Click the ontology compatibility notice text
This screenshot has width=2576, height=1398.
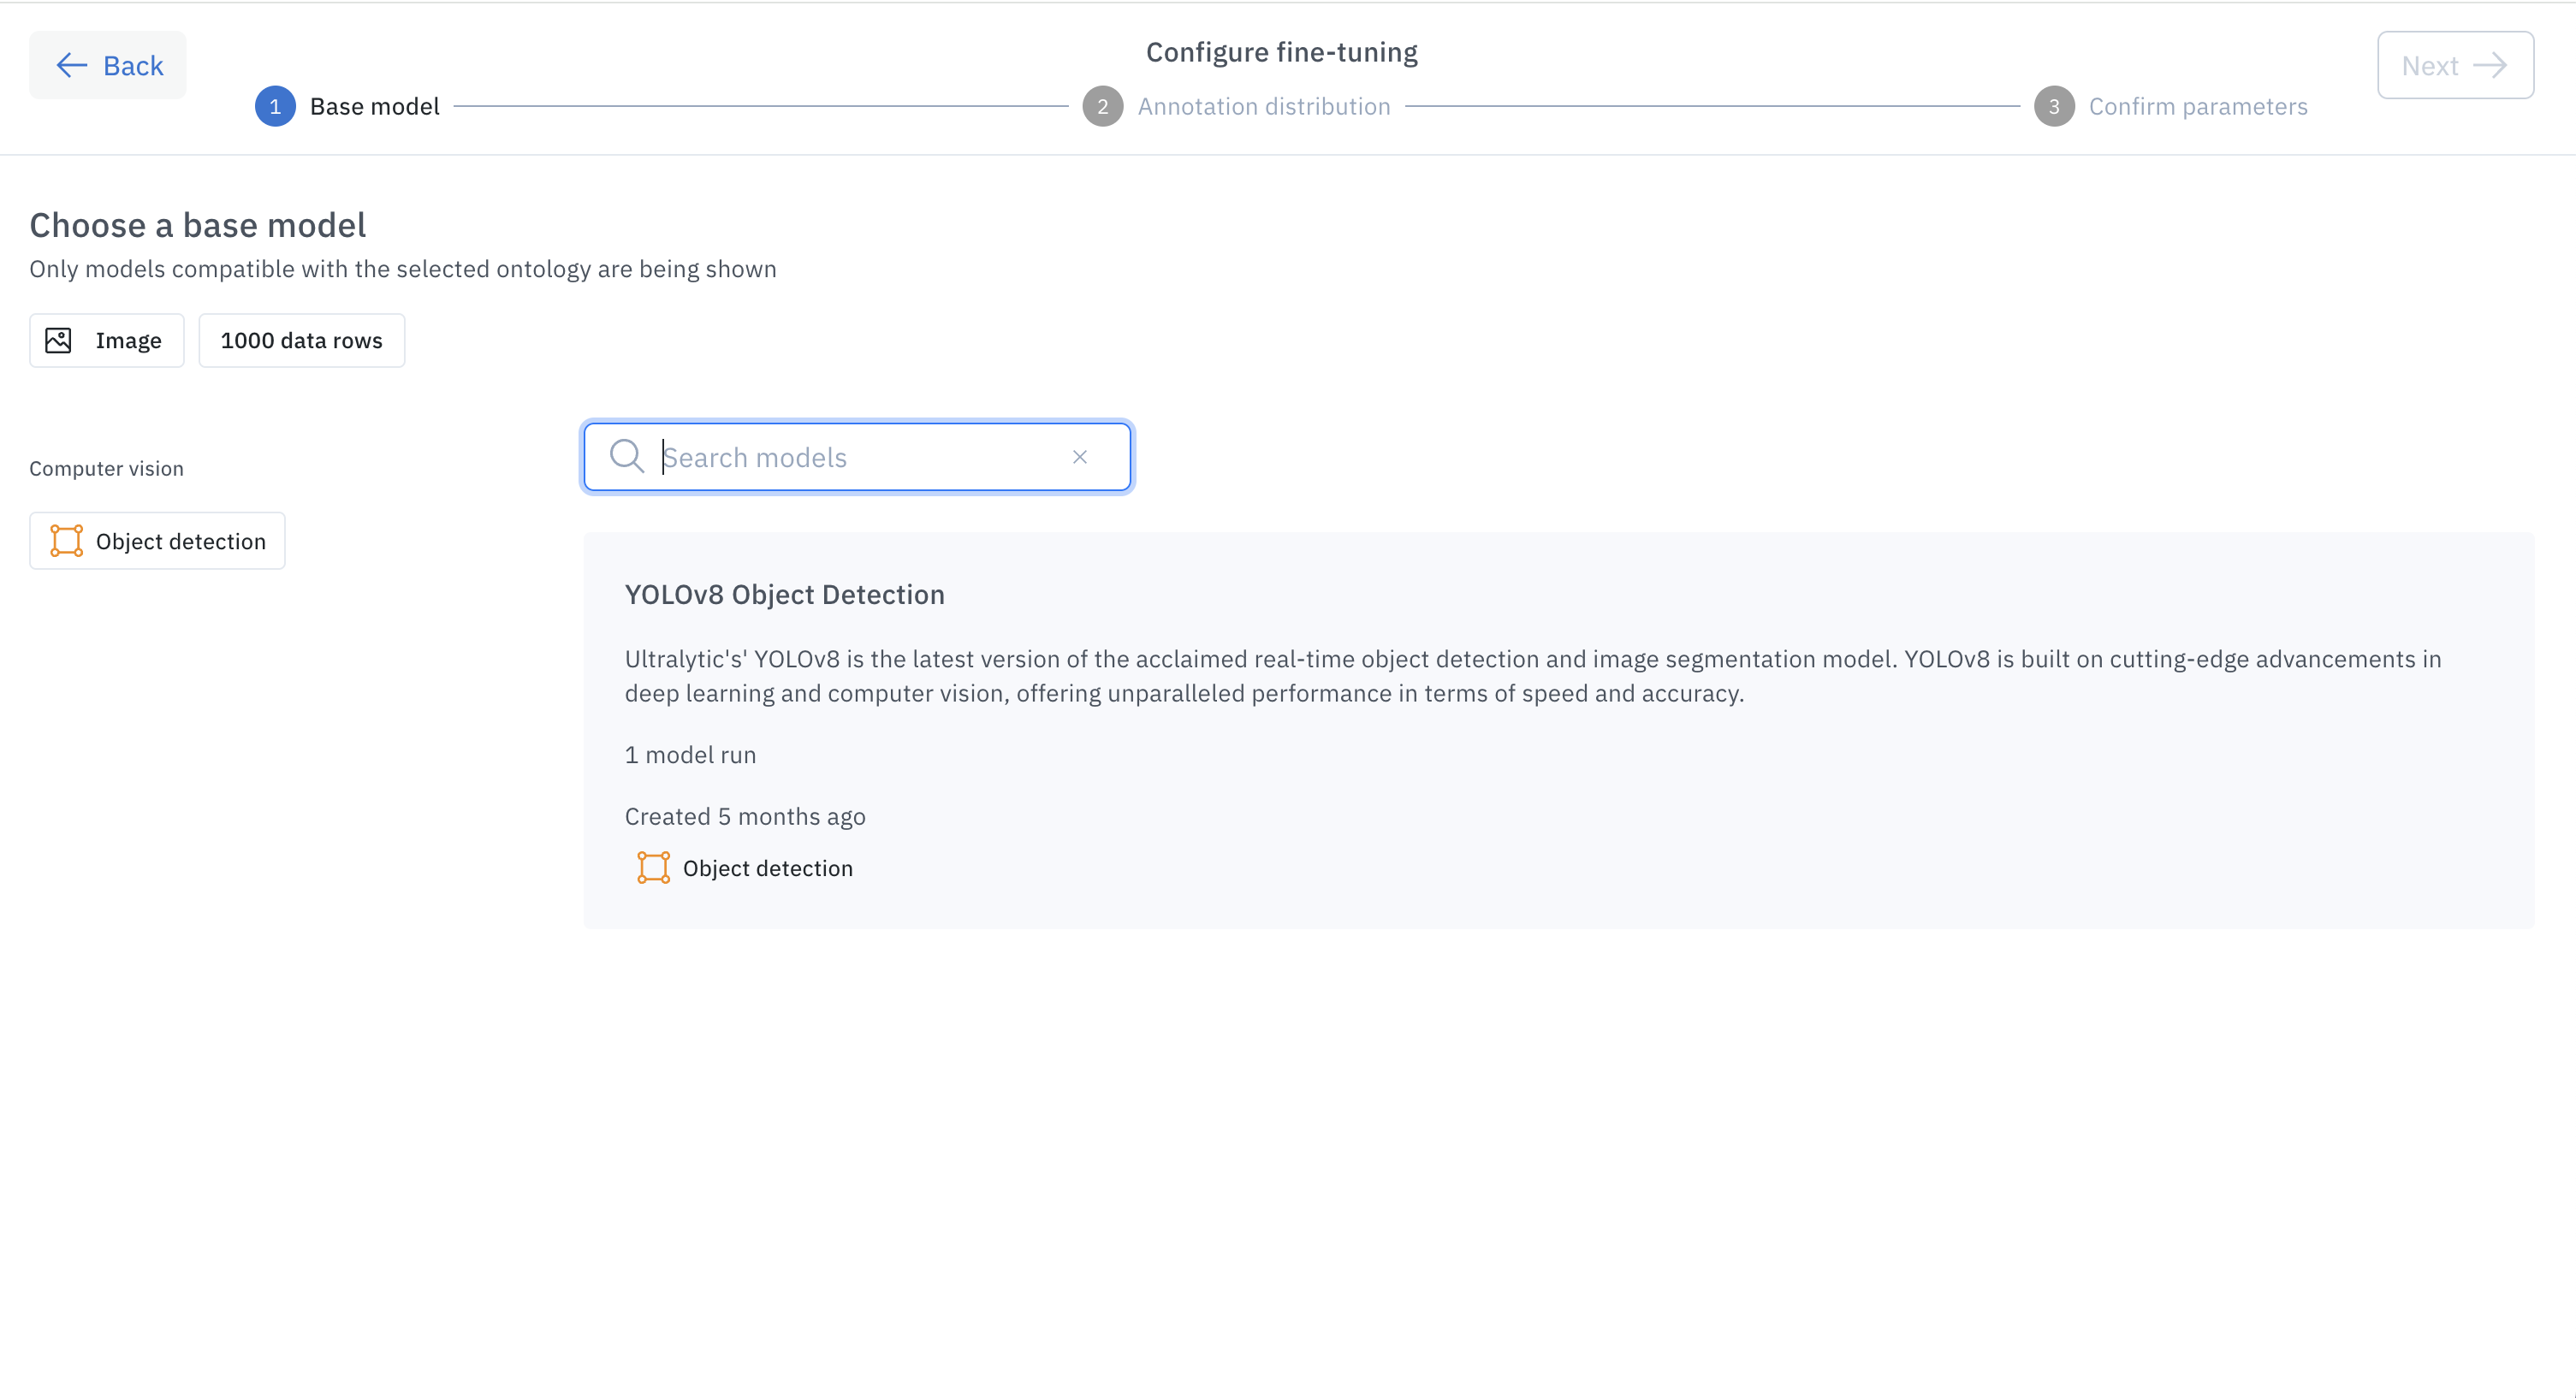403,269
